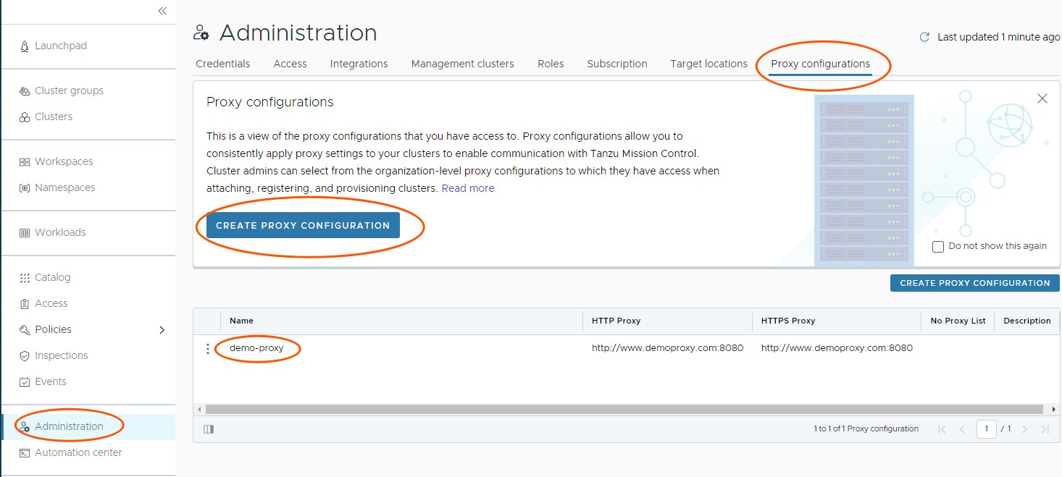Switch to the Target locations tab
This screenshot has width=1062, height=477.
708,64
